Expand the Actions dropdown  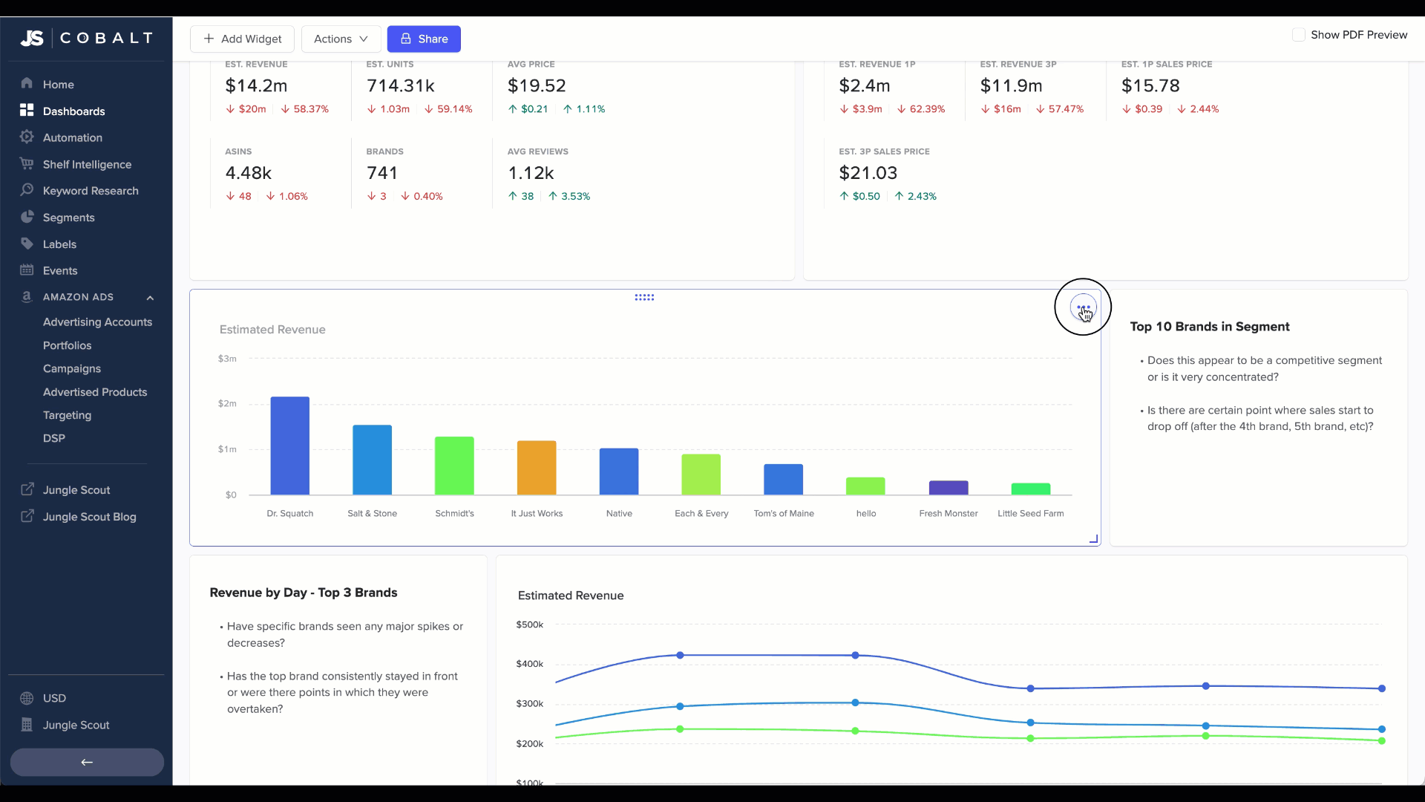click(341, 39)
